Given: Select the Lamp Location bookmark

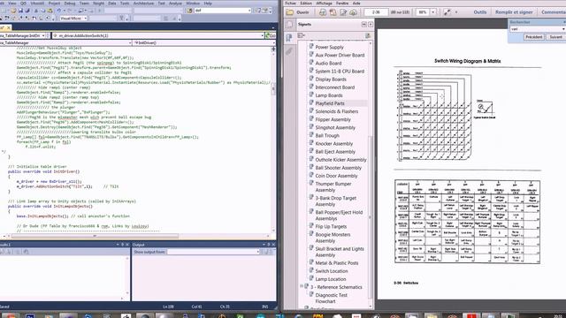Looking at the screenshot, I should tap(330, 279).
